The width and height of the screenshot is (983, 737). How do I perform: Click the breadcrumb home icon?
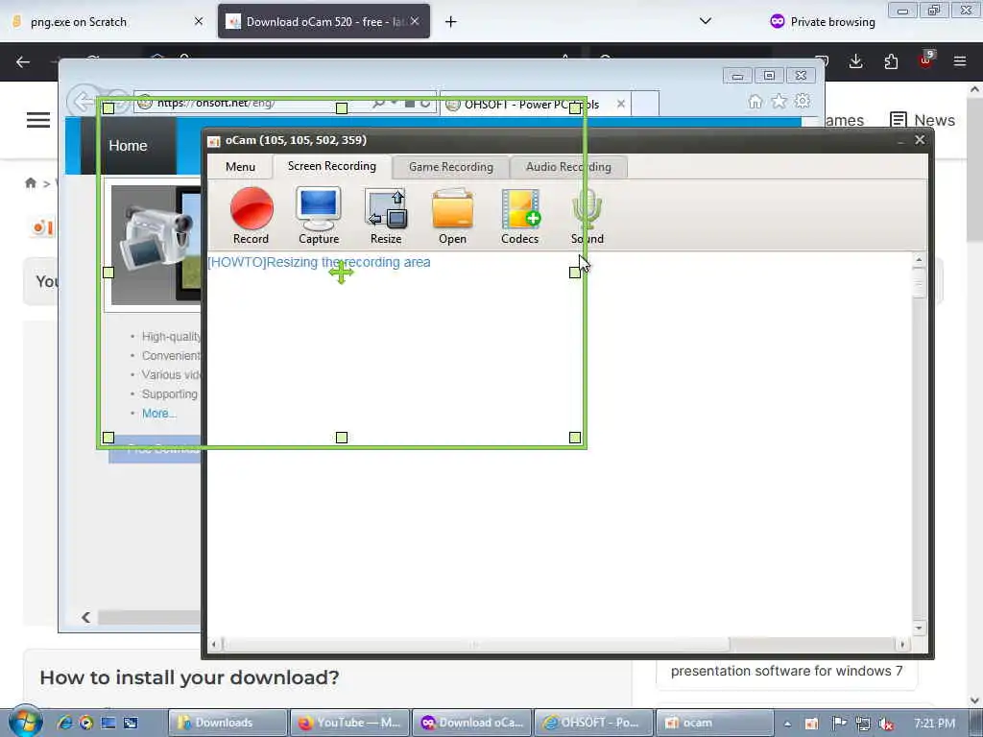pyautogui.click(x=30, y=183)
